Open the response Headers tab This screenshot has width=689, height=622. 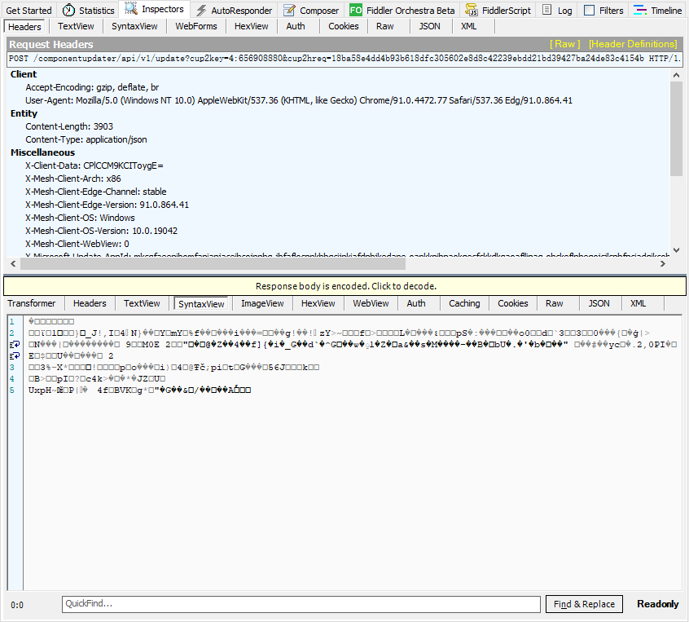90,303
